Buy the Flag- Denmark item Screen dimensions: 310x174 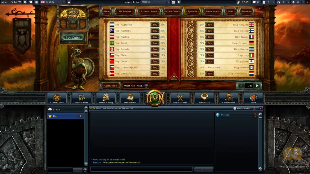tap(155, 74)
